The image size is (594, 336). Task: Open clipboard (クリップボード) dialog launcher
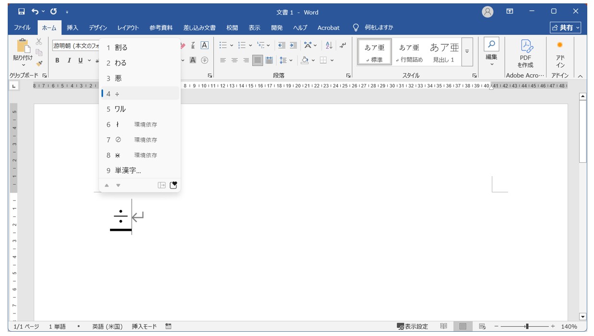tap(45, 76)
